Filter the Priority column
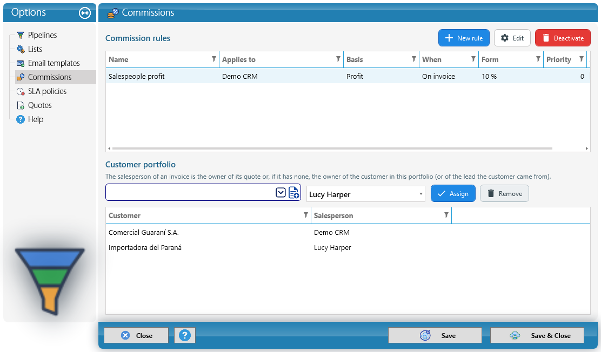This screenshot has width=601, height=352. coord(582,59)
